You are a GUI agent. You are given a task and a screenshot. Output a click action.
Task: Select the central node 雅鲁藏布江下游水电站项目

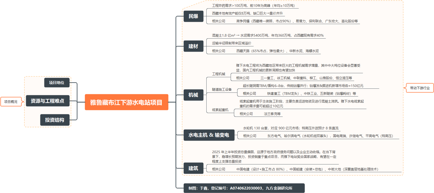[126, 102]
